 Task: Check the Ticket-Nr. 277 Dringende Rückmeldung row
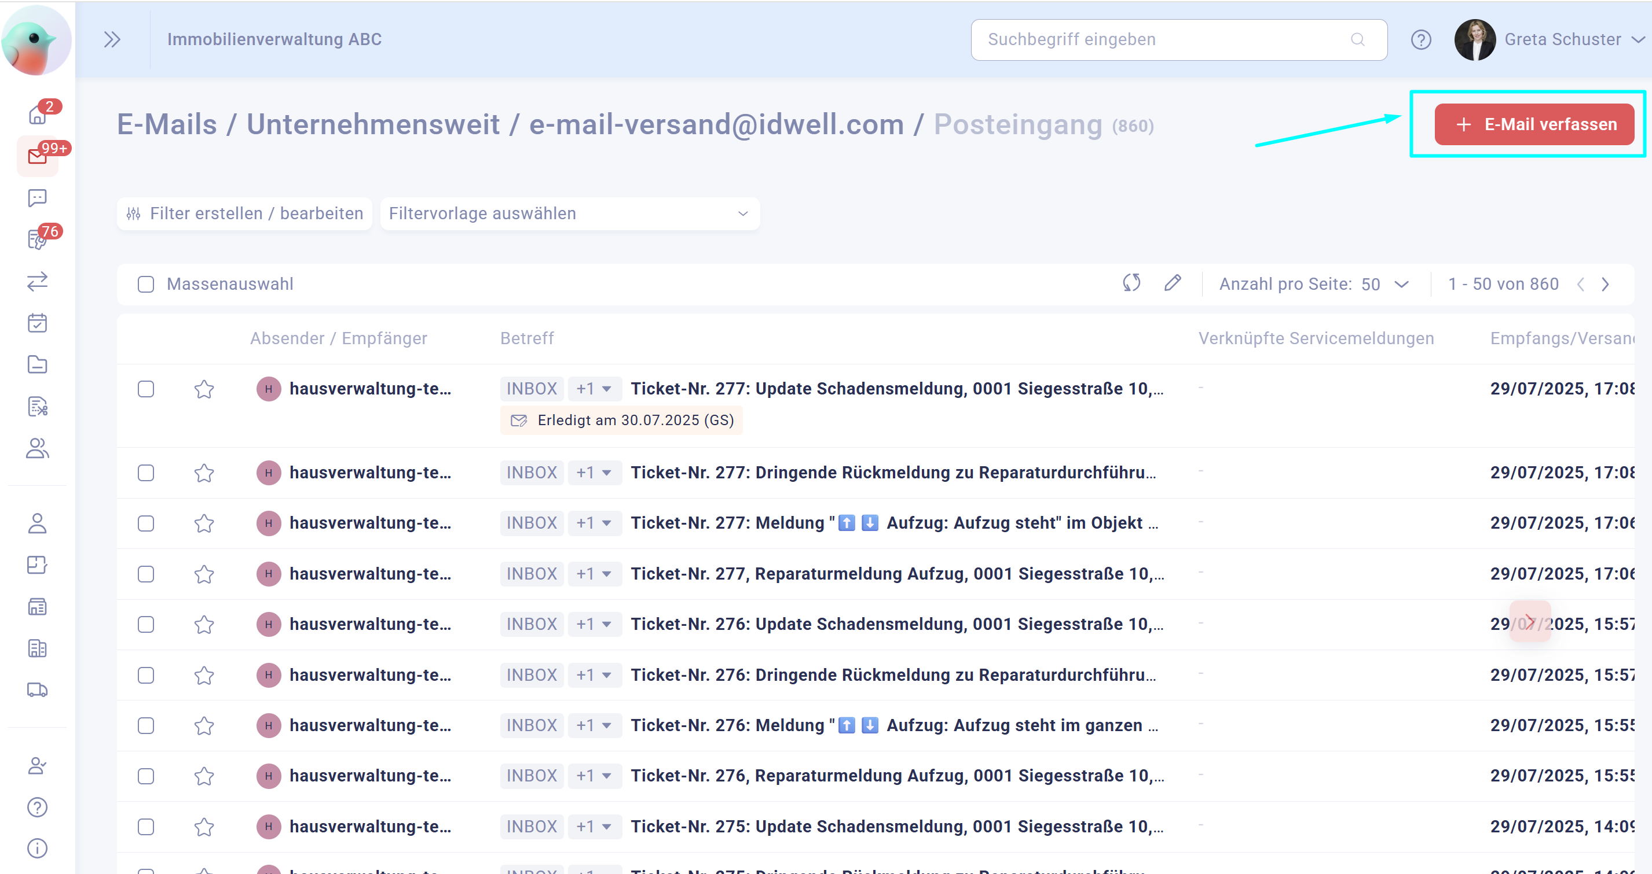click(x=145, y=473)
